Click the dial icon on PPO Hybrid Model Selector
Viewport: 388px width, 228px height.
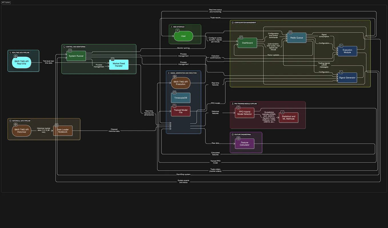[238, 108]
